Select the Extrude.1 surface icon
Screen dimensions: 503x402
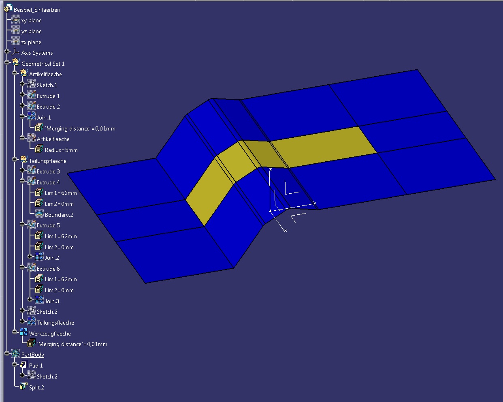coord(32,95)
